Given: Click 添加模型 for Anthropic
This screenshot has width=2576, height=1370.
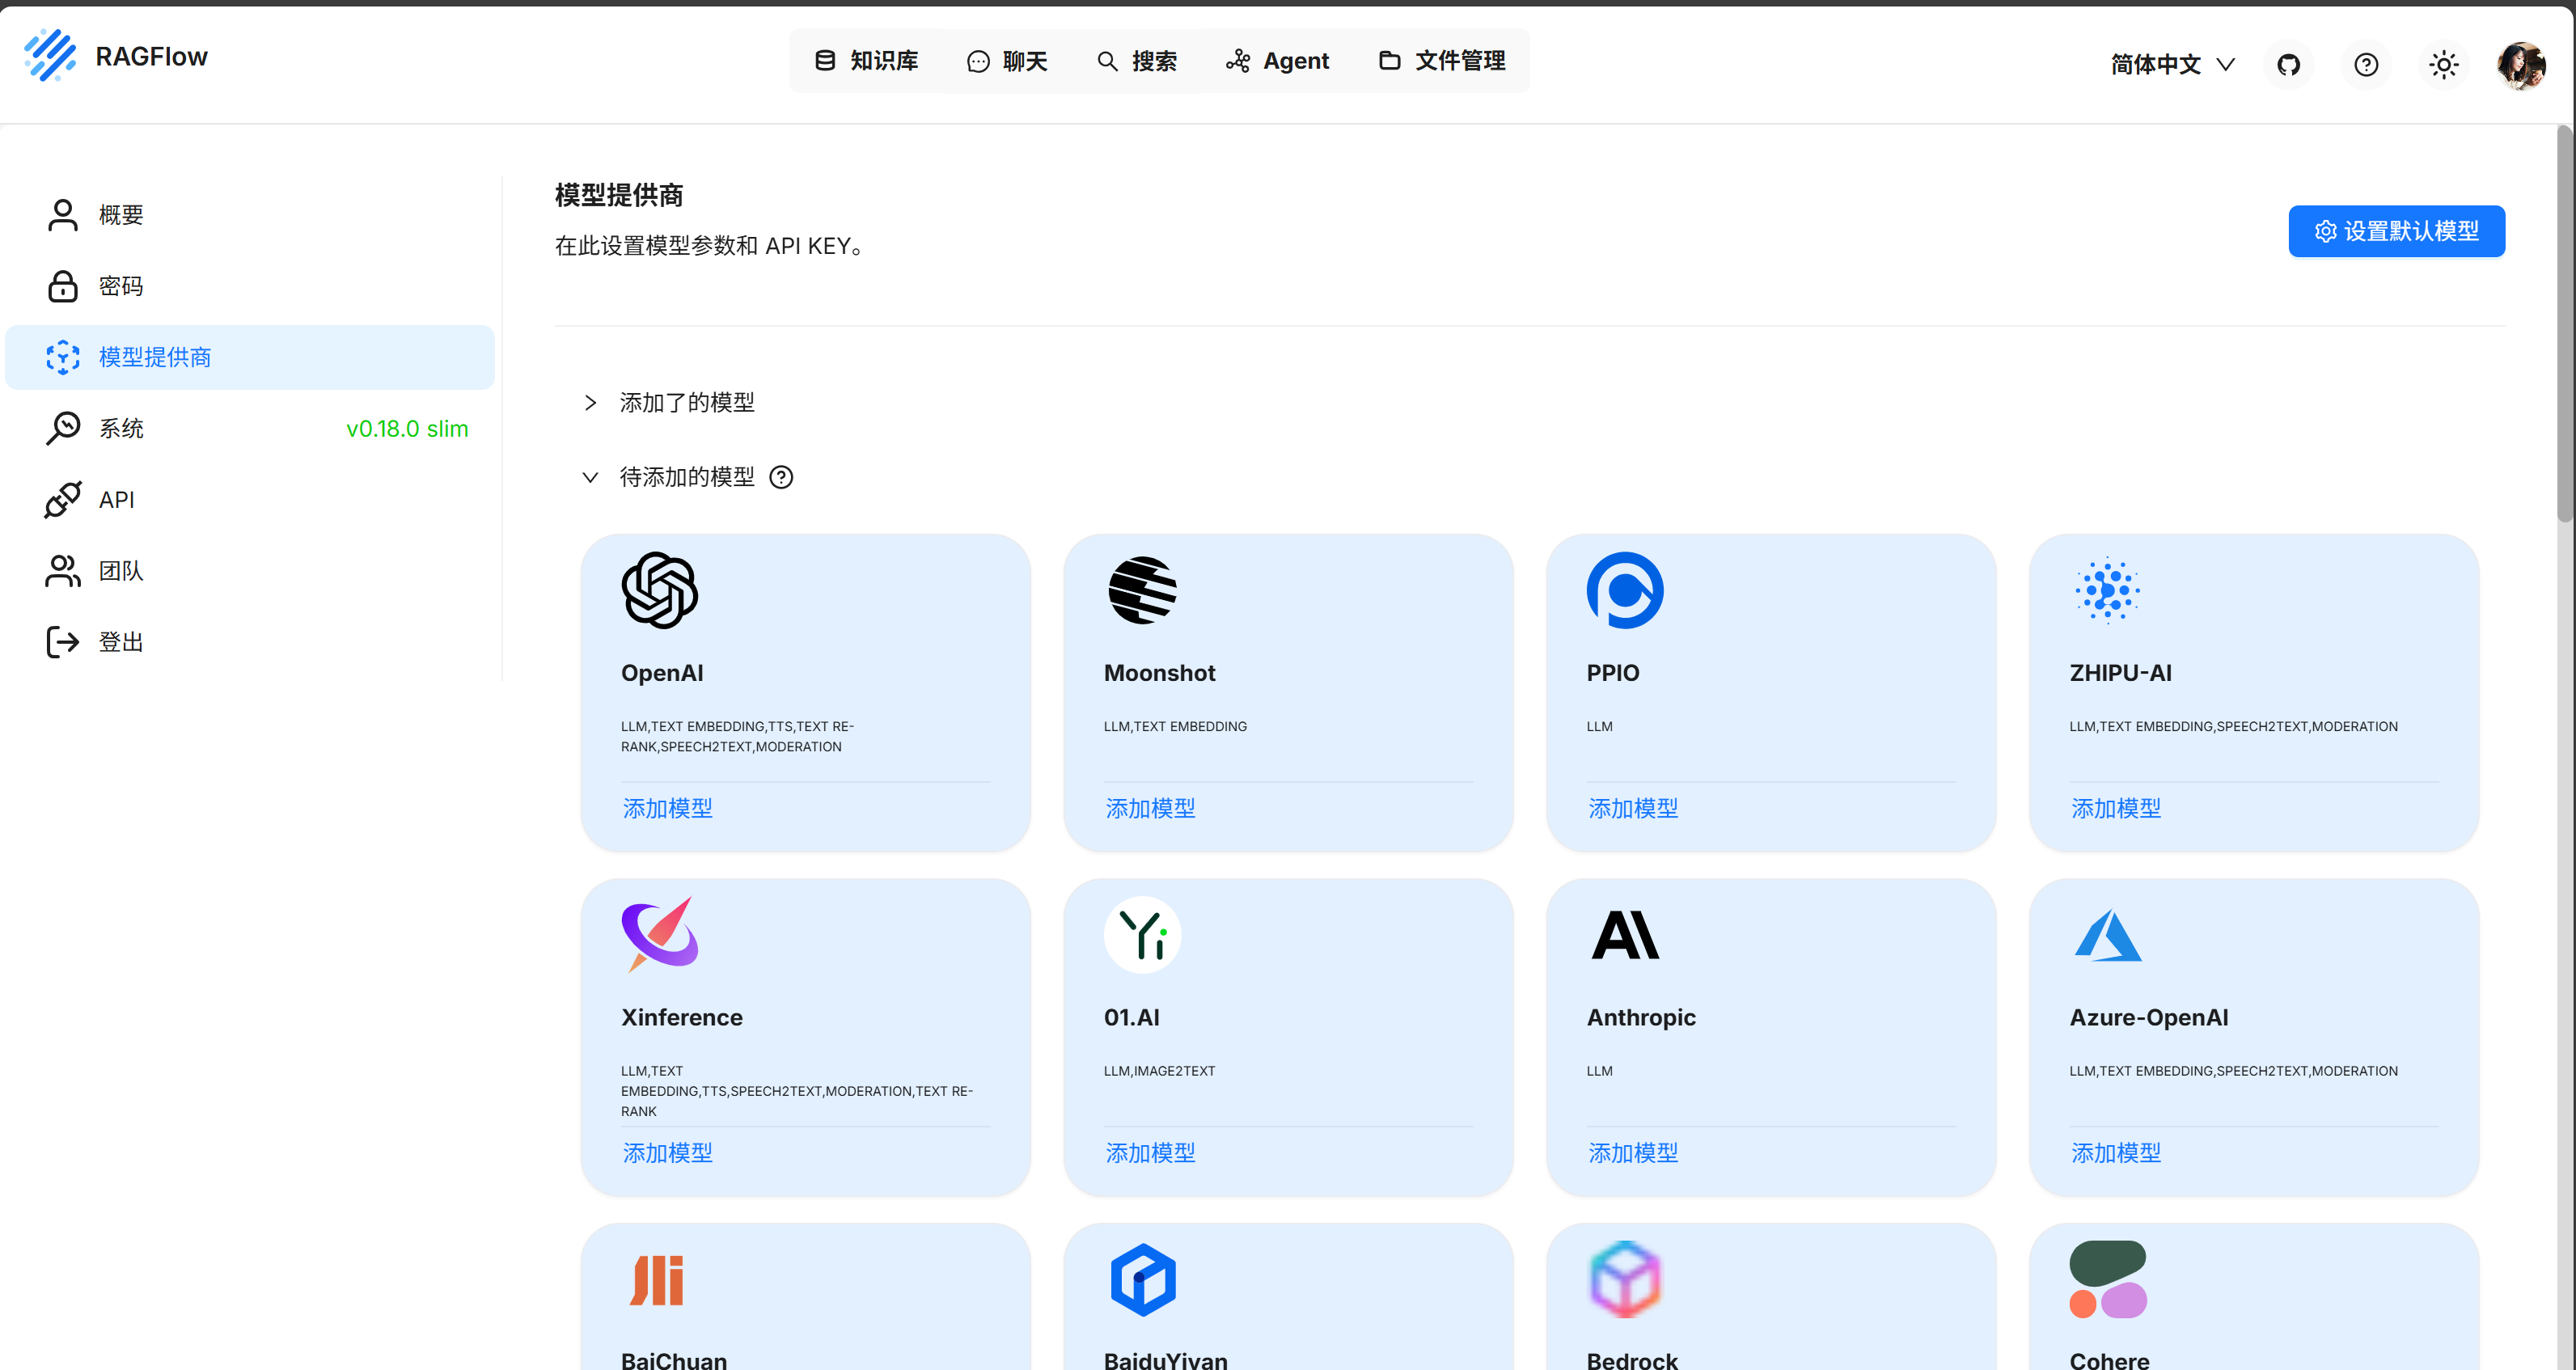Looking at the screenshot, I should pyautogui.click(x=1633, y=1153).
